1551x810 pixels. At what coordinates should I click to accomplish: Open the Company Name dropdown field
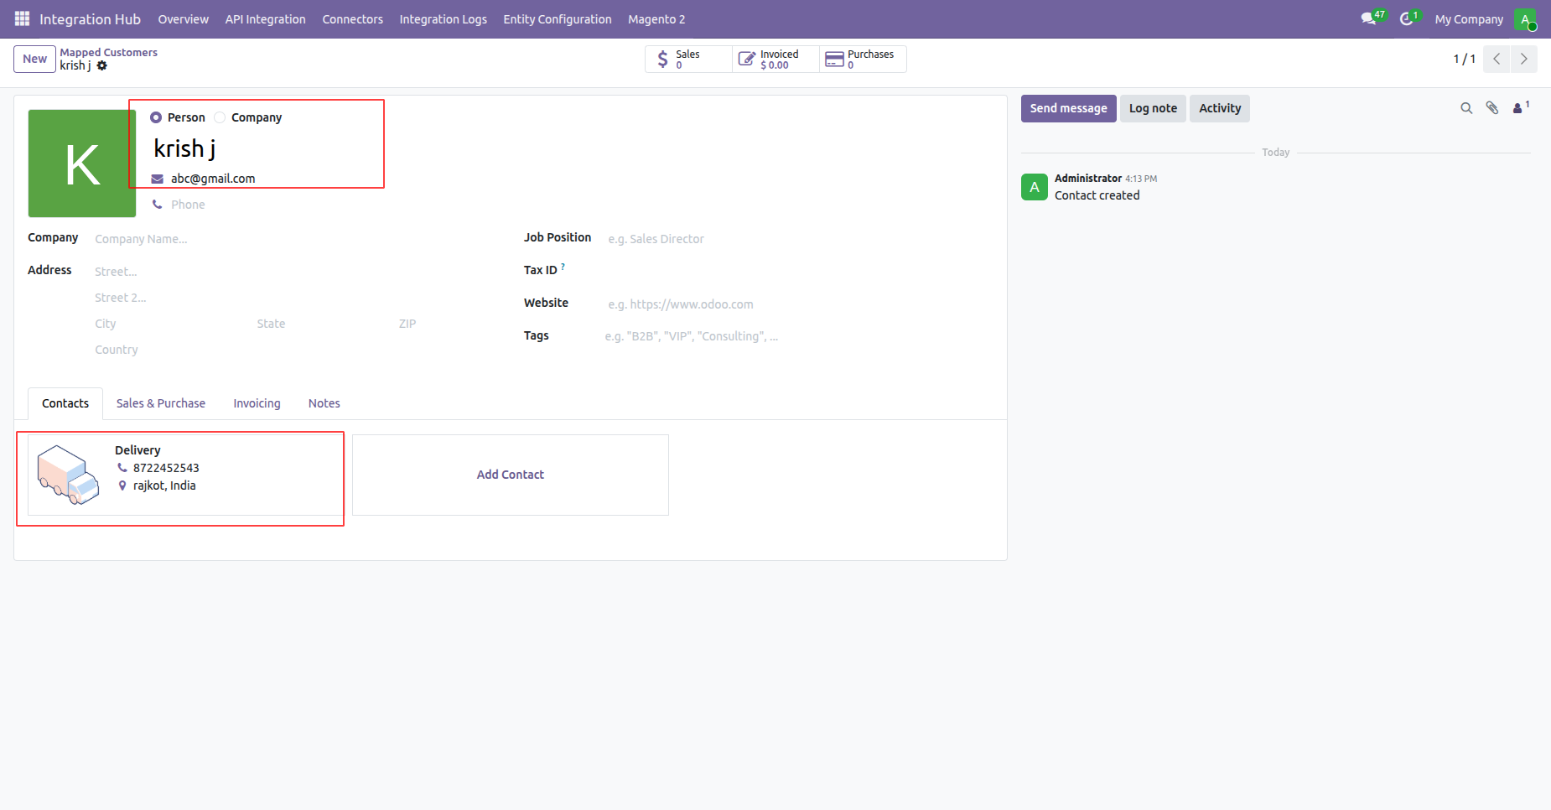298,239
